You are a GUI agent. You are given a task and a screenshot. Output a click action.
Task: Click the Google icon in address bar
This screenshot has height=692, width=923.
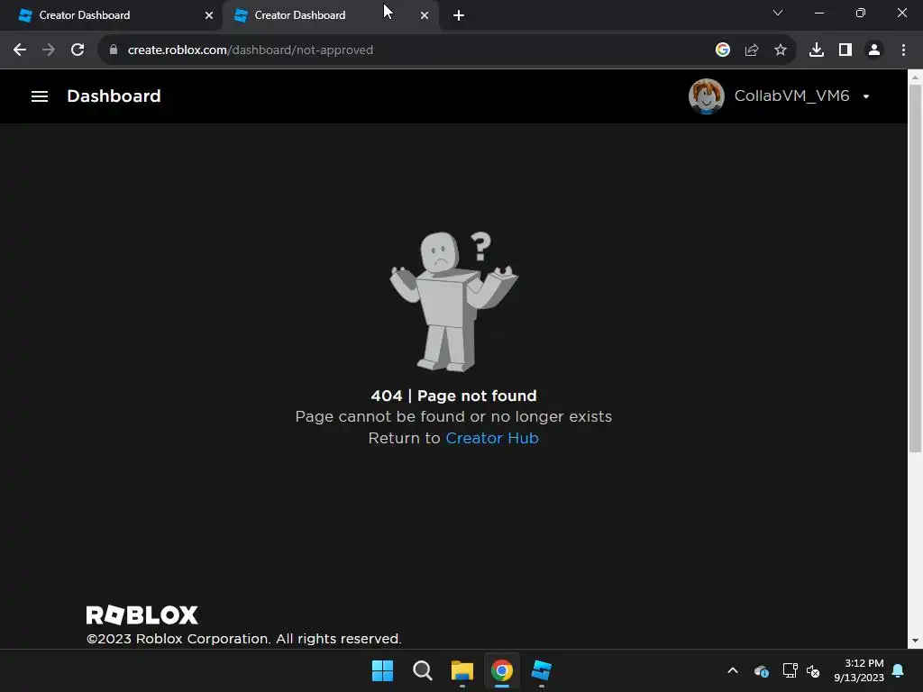click(x=722, y=50)
